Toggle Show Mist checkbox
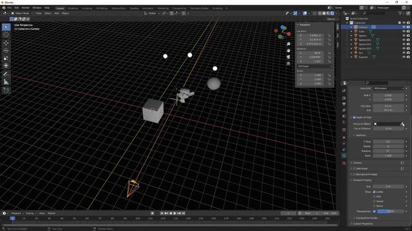Viewport: 412px width, 231px height. (x=375, y=197)
